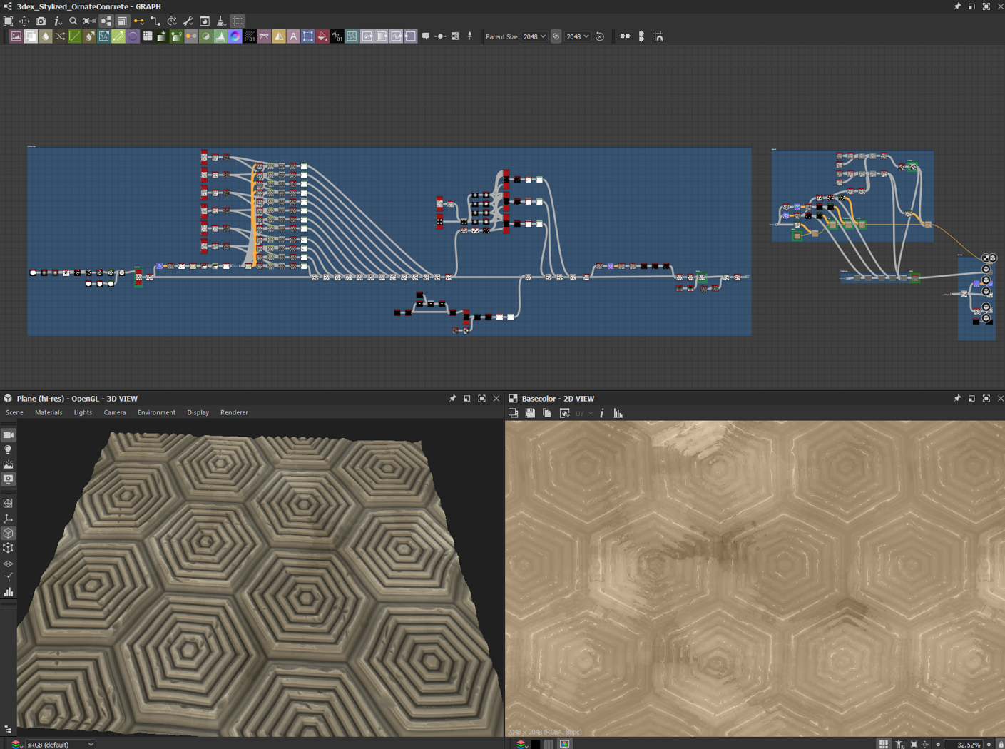The image size is (1005, 749).
Task: Select the RGB channel color swatch in 2D view
Action: [564, 744]
